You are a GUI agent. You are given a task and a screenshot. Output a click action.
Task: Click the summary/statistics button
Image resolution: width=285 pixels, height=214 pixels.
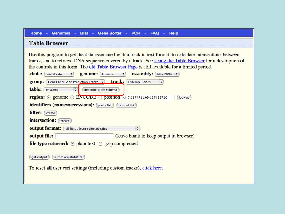click(68, 157)
